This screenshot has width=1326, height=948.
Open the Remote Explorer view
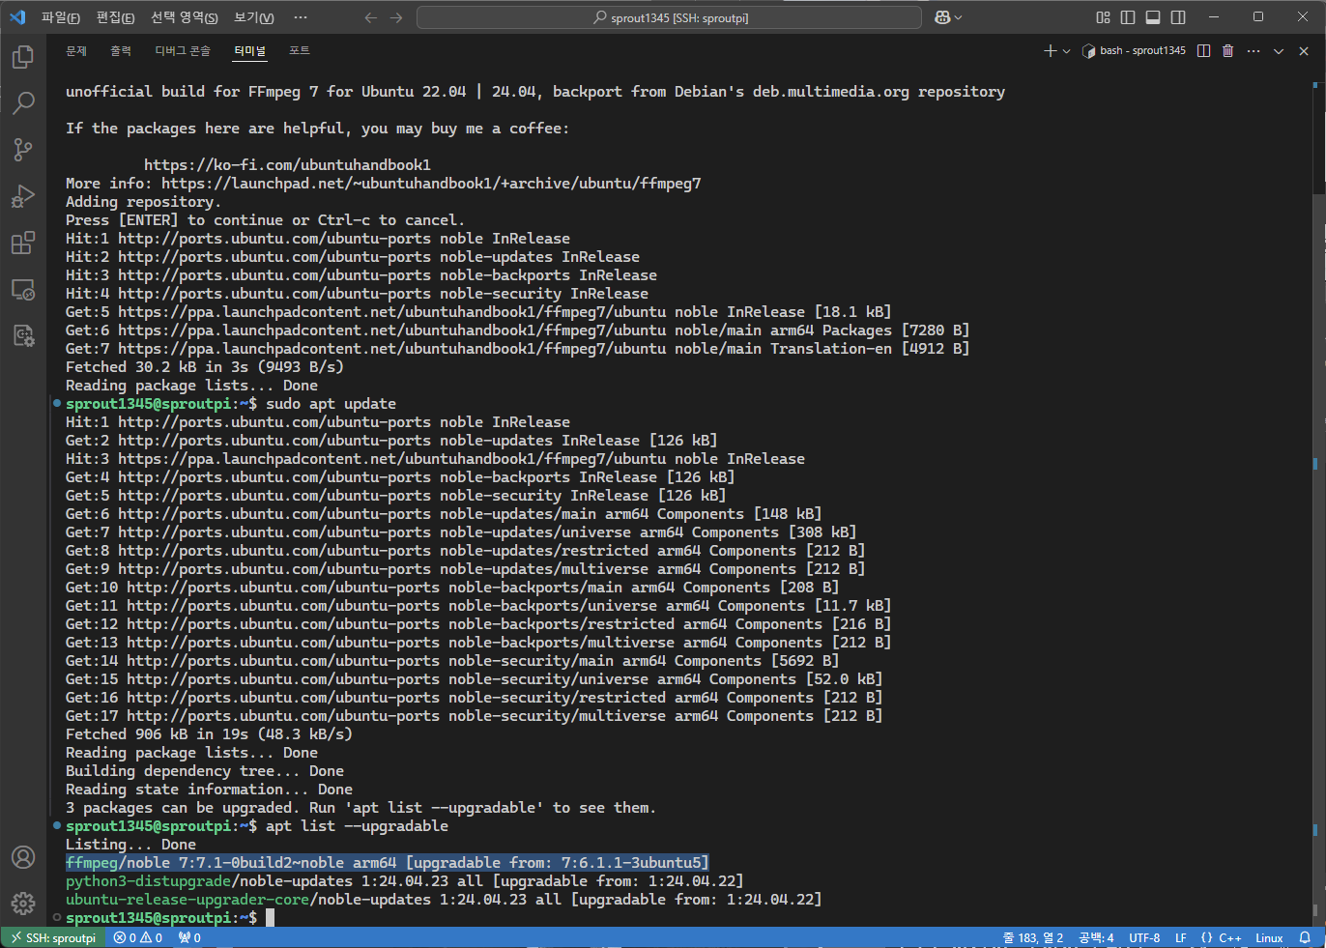click(23, 289)
